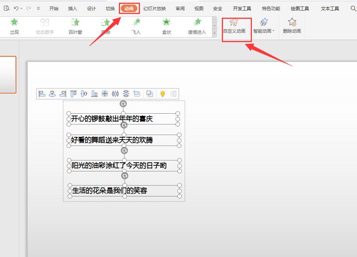
Task: Open the 插入 (Insert) tab
Action: pyautogui.click(x=72, y=9)
